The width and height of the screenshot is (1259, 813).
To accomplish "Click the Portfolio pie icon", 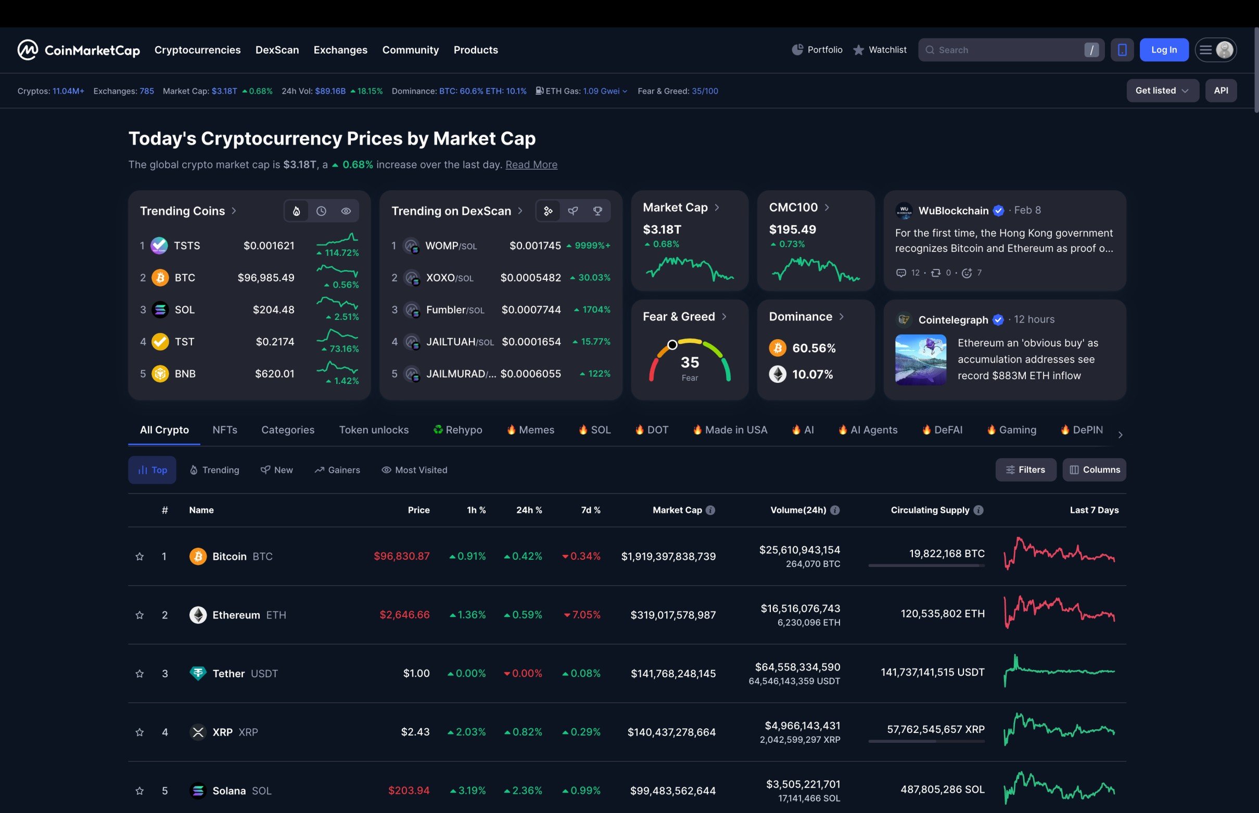I will click(x=797, y=49).
